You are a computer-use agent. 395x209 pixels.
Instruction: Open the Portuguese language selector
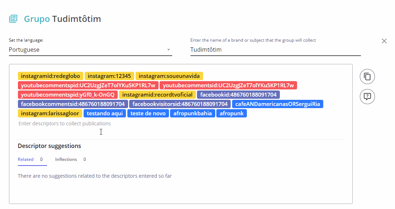pyautogui.click(x=86, y=50)
